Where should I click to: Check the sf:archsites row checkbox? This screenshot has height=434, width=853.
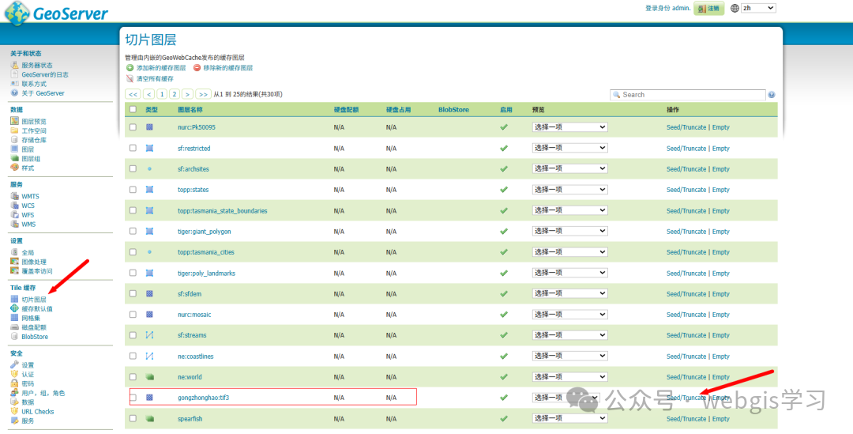pyautogui.click(x=133, y=169)
